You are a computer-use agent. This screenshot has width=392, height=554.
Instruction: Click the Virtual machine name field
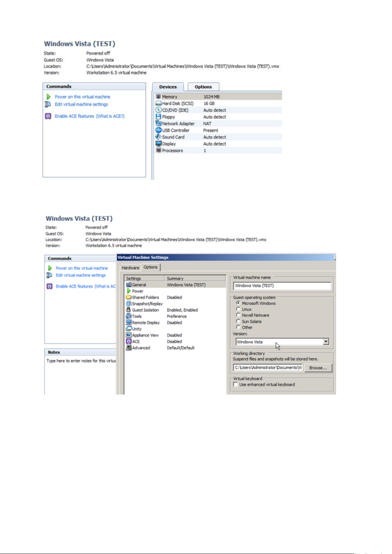point(282,286)
